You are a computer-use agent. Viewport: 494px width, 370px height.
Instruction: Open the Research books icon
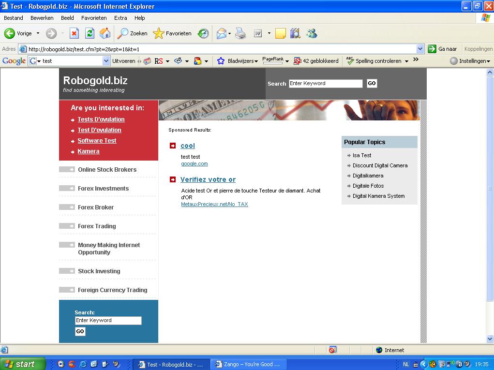click(295, 33)
